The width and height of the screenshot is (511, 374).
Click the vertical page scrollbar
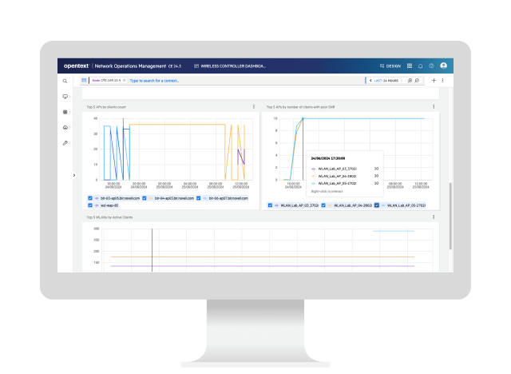(450, 217)
